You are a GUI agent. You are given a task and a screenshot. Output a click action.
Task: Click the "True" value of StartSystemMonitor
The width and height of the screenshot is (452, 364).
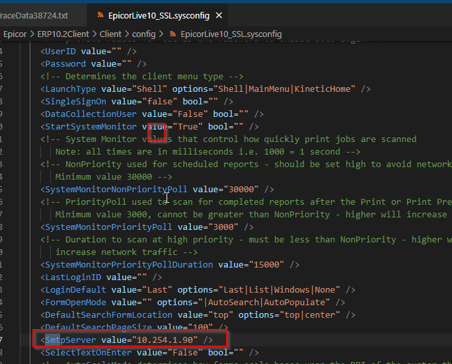tap(188, 127)
